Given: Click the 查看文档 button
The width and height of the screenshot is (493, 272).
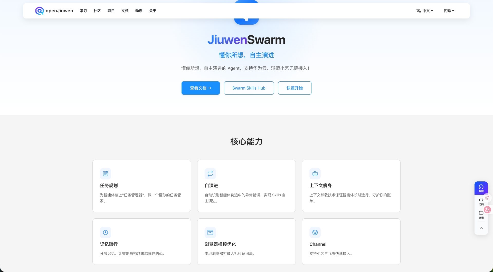Looking at the screenshot, I should tap(201, 88).
